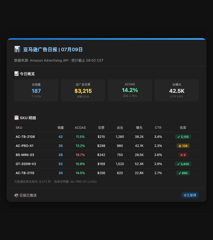
Task: Click sales value 30 for AC-TB-2110
Action: 61,173
